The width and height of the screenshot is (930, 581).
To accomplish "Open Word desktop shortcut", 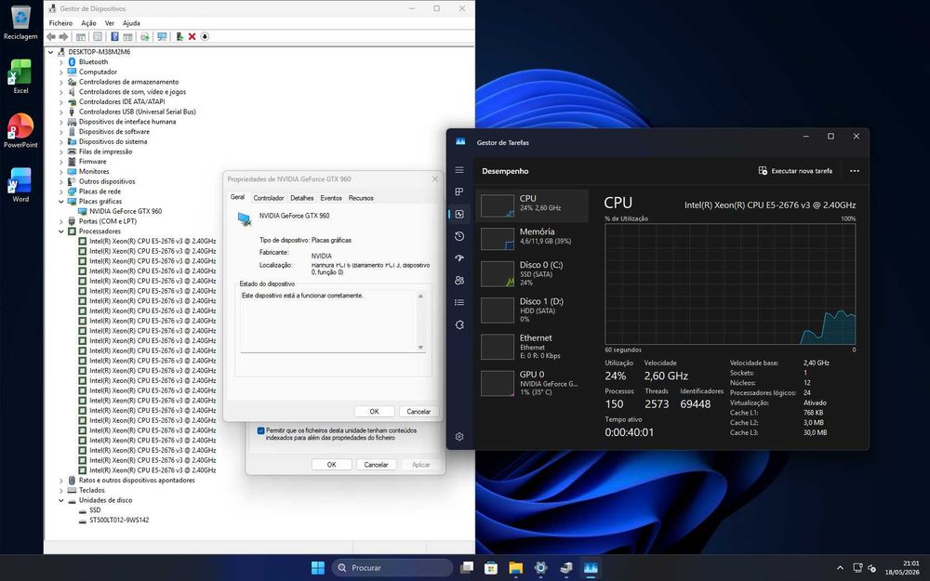I will point(20,185).
